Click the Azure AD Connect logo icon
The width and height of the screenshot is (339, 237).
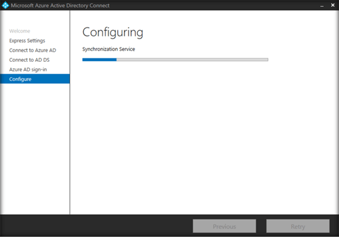[5, 5]
